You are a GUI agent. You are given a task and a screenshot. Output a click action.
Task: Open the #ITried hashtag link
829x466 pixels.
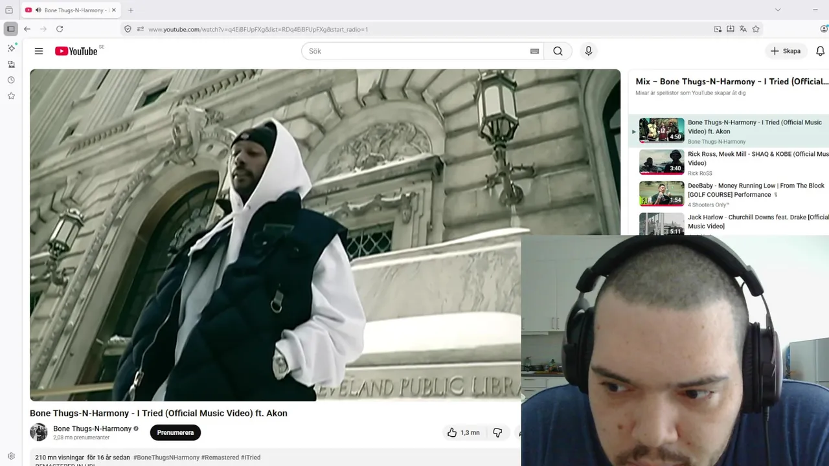pyautogui.click(x=251, y=458)
